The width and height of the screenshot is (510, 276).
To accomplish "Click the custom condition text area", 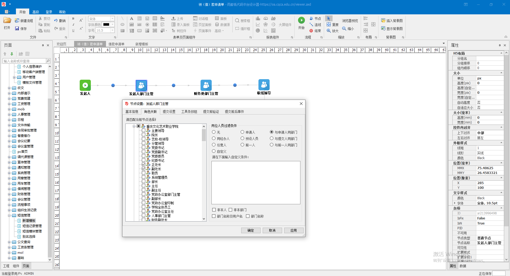I will coord(256,182).
